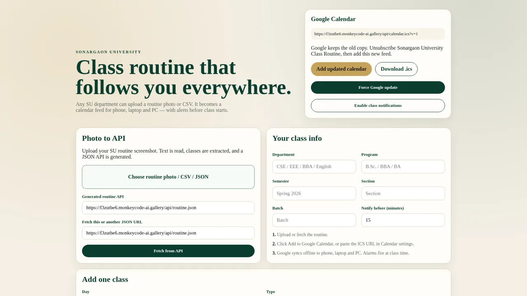Click the Add updated calendar button

click(x=341, y=69)
